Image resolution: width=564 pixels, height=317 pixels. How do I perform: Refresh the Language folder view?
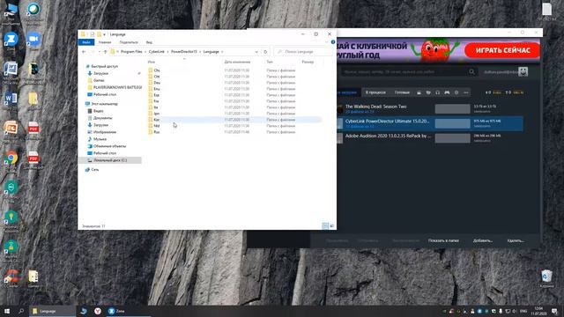coord(265,52)
